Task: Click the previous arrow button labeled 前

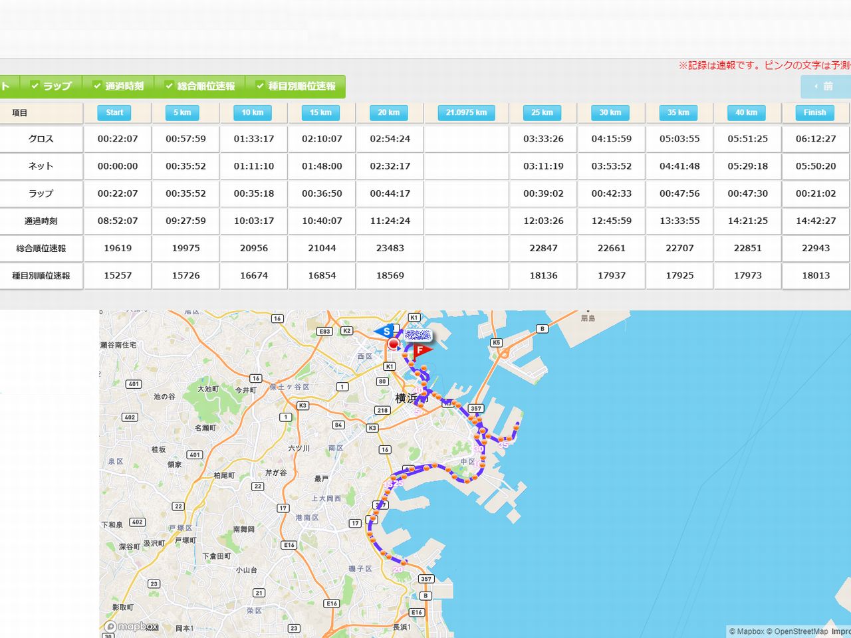Action: point(824,86)
